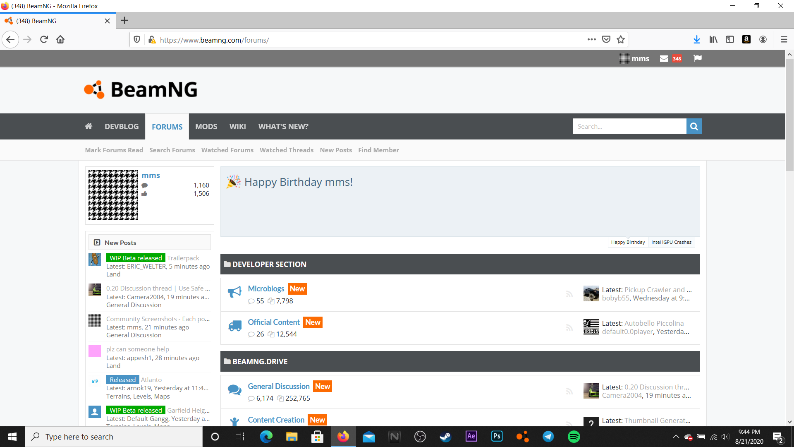Show hidden system tray icons chevron
Screen dimensions: 794x447
676,437
